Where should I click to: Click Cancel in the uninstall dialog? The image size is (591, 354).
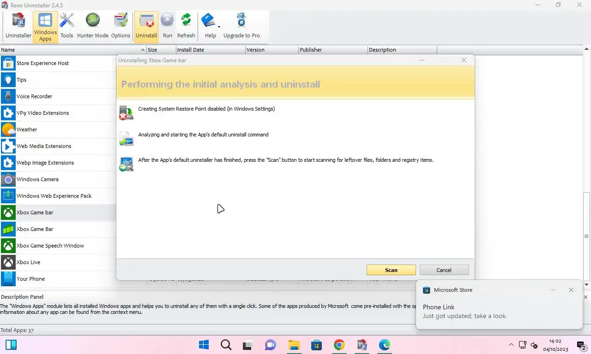(x=444, y=270)
